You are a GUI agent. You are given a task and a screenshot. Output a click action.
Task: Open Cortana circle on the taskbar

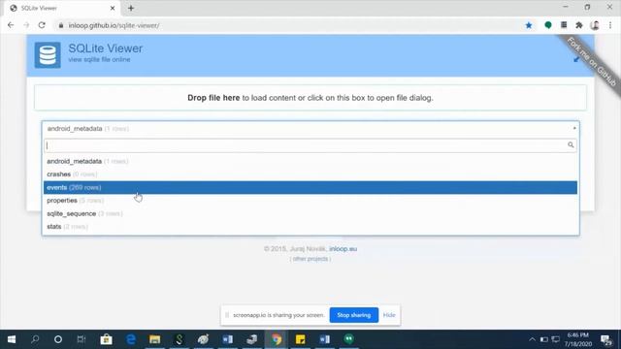pos(58,339)
